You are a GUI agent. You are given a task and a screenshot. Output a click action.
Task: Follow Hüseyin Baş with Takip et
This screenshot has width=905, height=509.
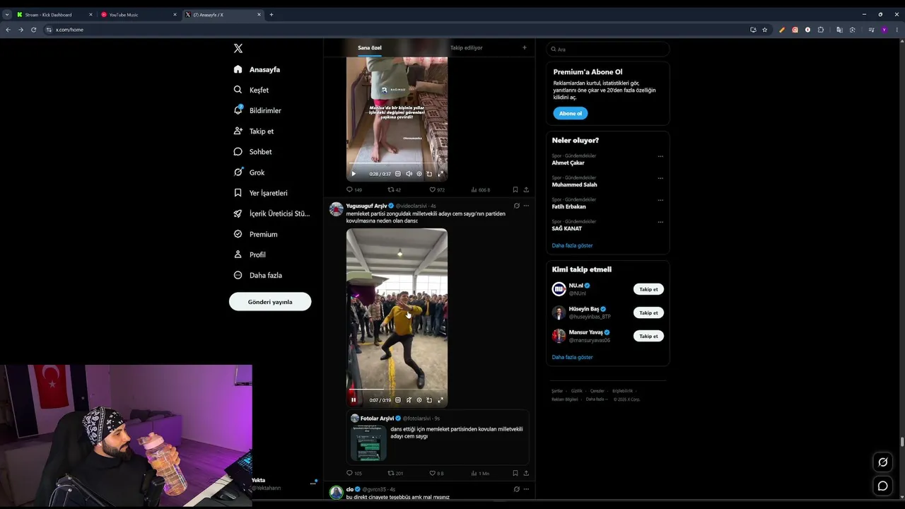pyautogui.click(x=648, y=312)
